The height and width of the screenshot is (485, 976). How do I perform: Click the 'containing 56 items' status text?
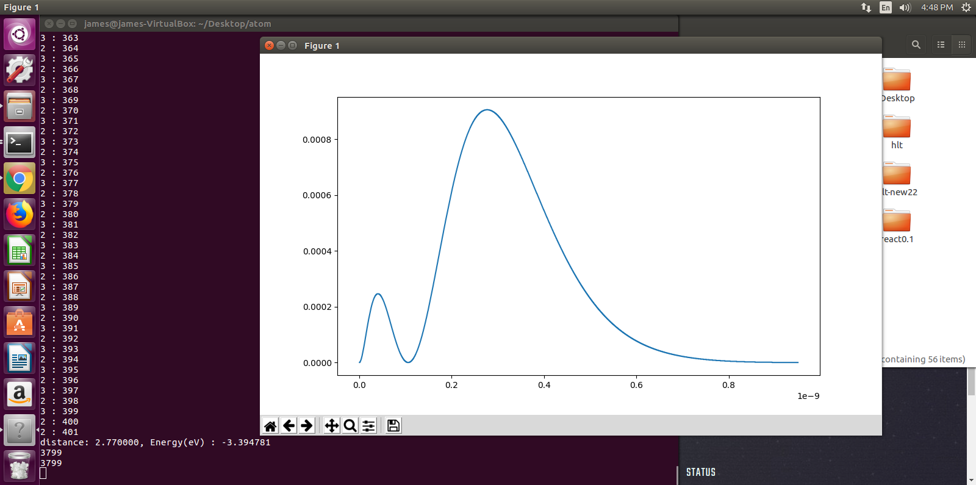coord(924,359)
